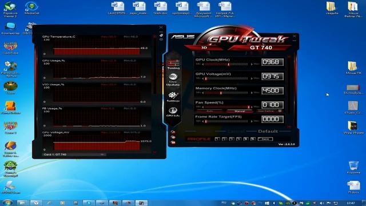Select profile 5 button
Viewport: 366px width, 206px height.
[246, 139]
